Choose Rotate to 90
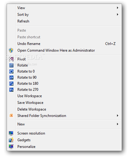The image size is (128, 157). tap(64, 77)
